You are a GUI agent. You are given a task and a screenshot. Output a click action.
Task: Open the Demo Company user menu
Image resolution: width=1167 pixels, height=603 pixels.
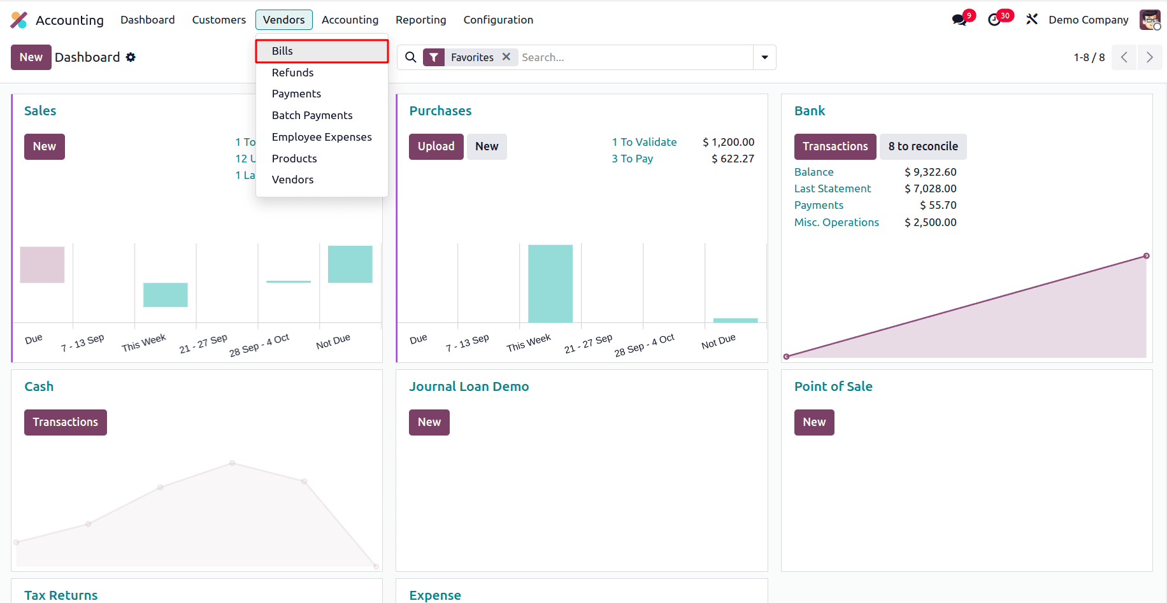(x=1088, y=20)
